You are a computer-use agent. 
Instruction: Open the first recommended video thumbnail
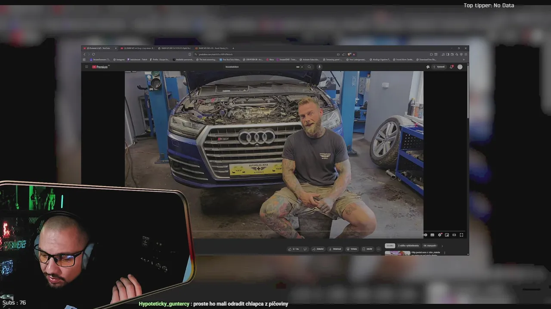[397, 253]
